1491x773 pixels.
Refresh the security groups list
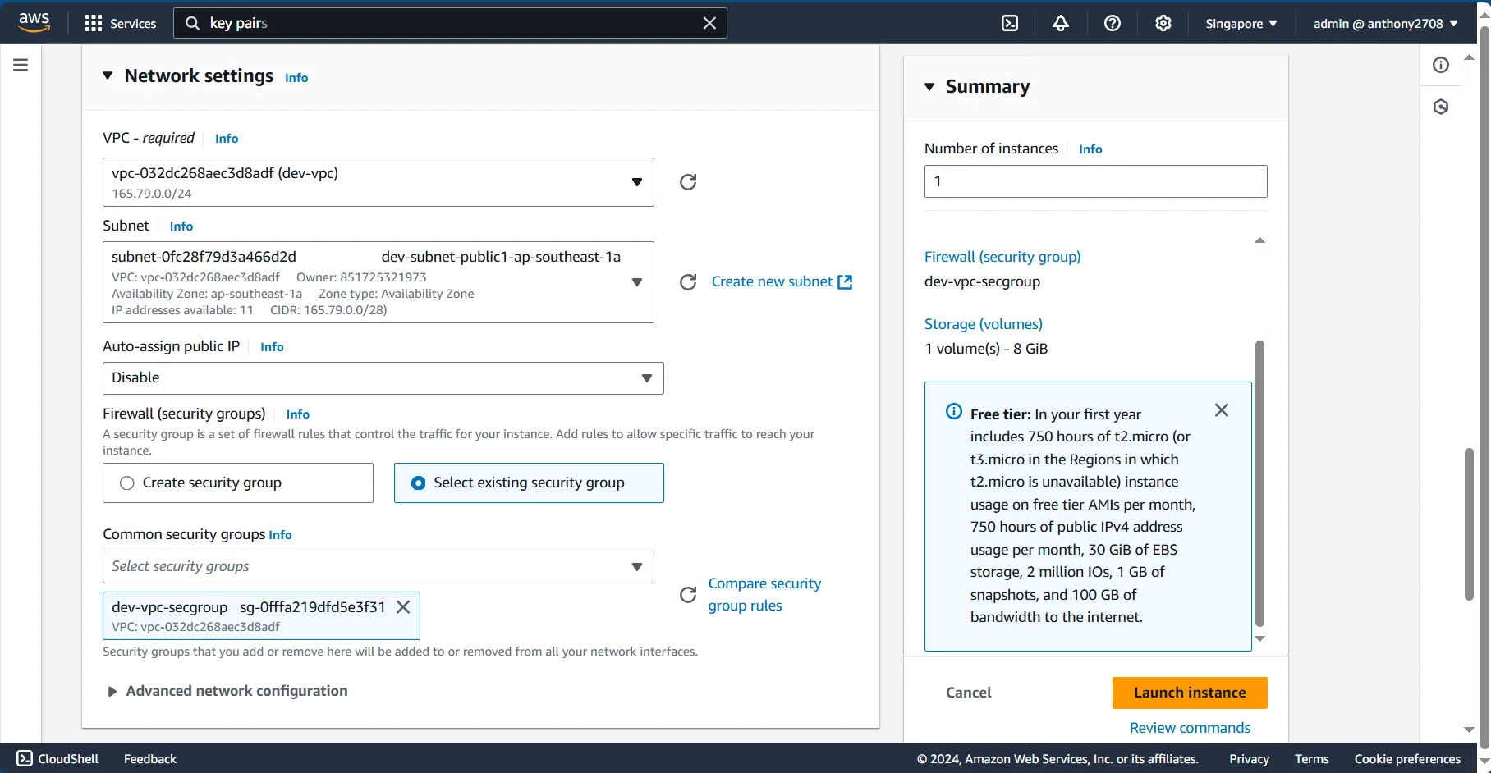coord(688,595)
